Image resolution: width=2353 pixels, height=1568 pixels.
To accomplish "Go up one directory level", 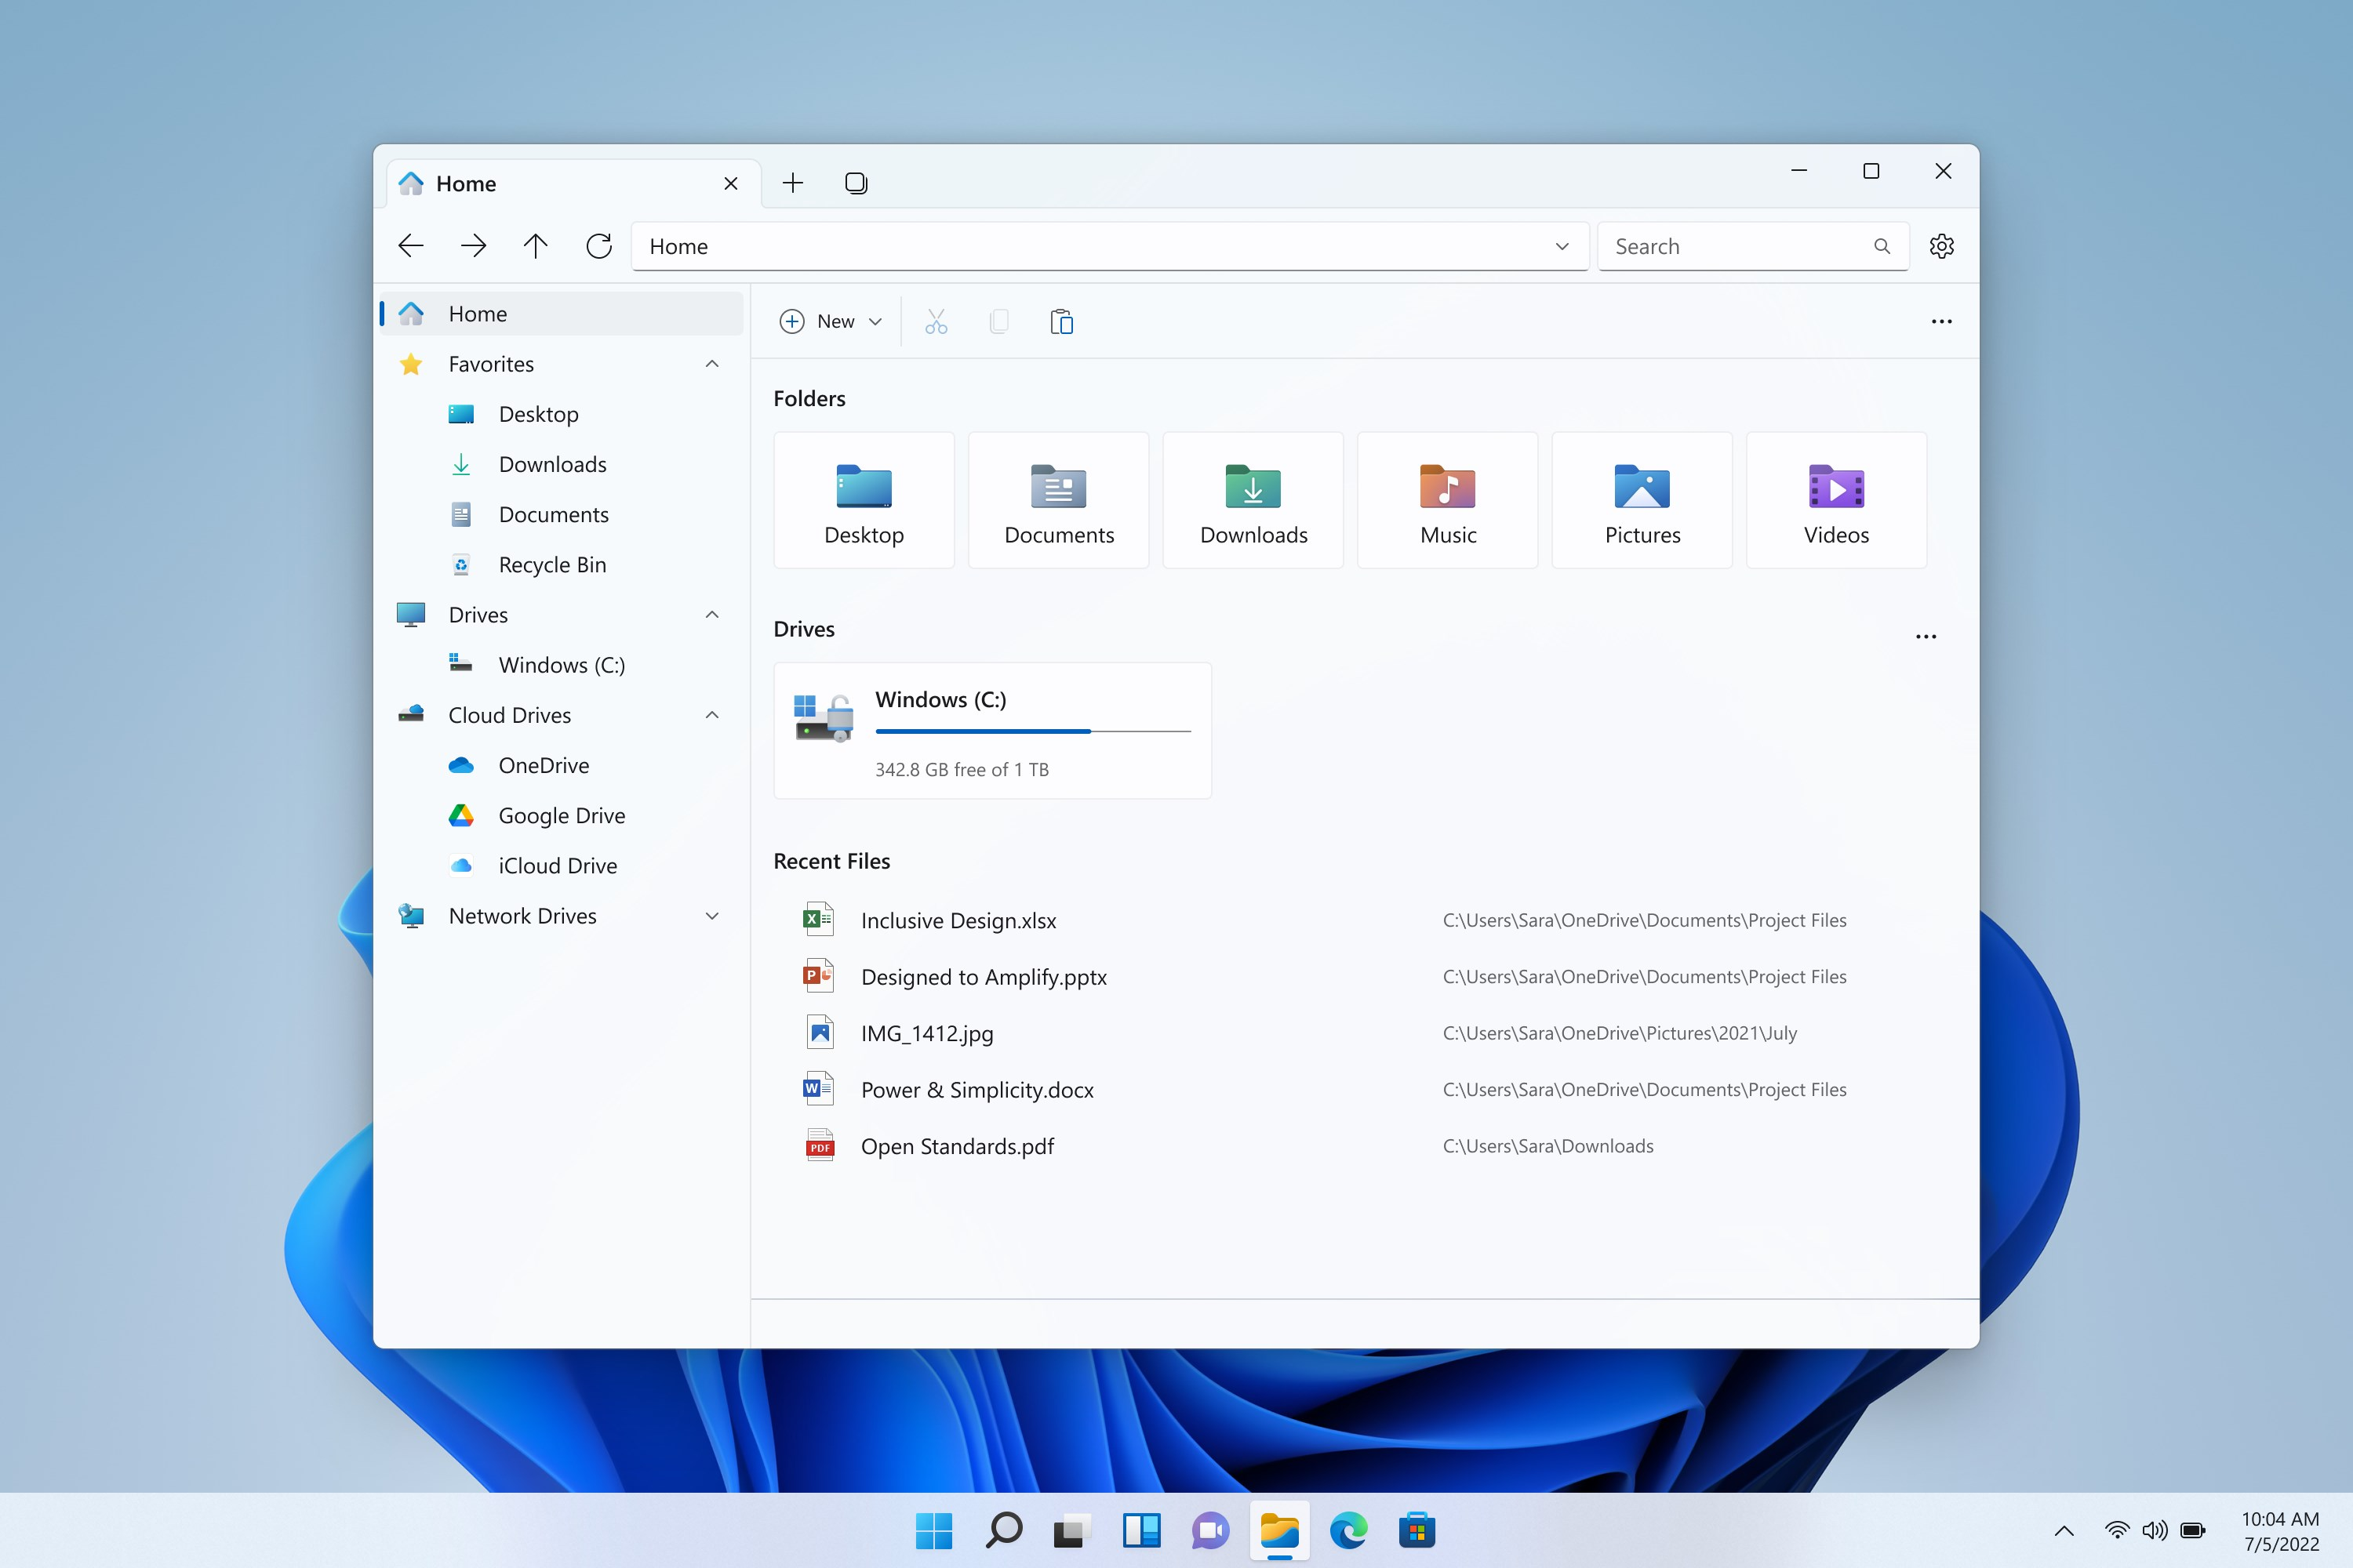I will point(535,246).
